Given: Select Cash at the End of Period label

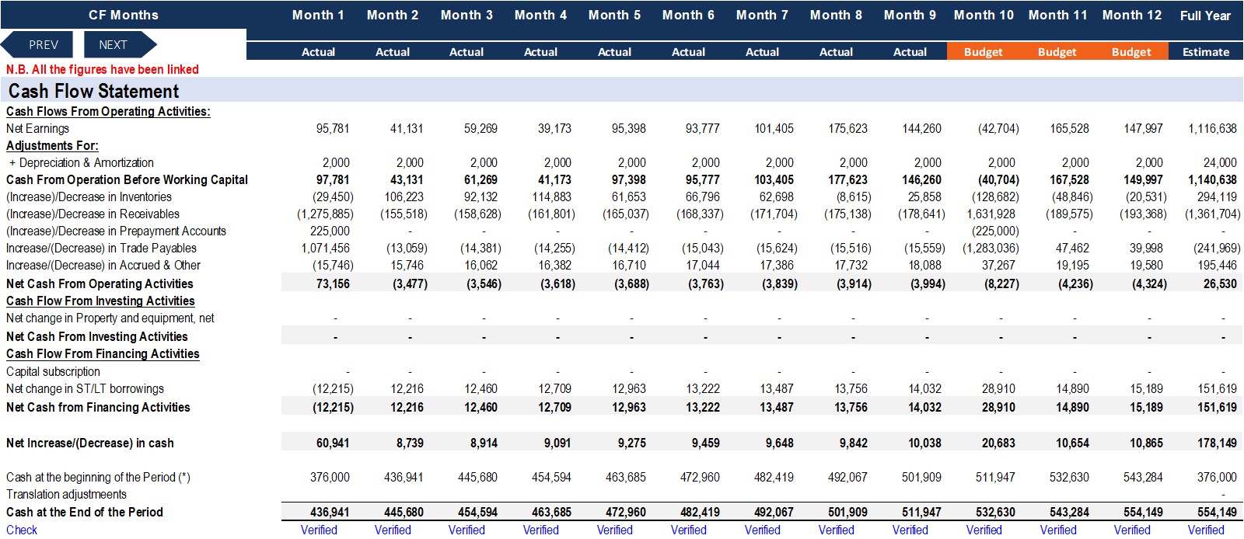Looking at the screenshot, I should [85, 512].
